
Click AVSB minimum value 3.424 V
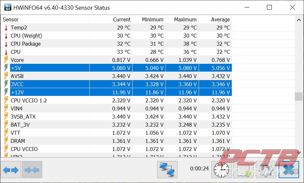pos(154,76)
